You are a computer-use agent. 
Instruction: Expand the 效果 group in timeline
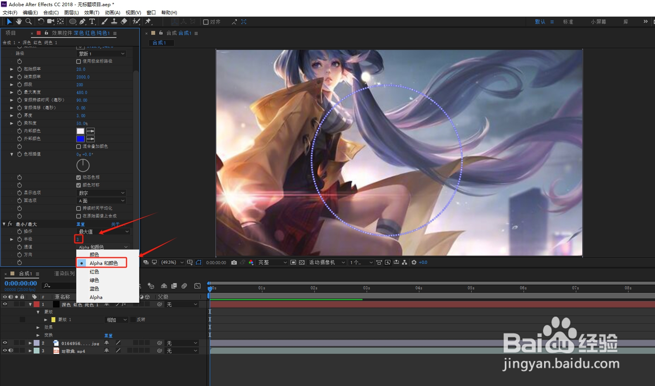(38, 327)
